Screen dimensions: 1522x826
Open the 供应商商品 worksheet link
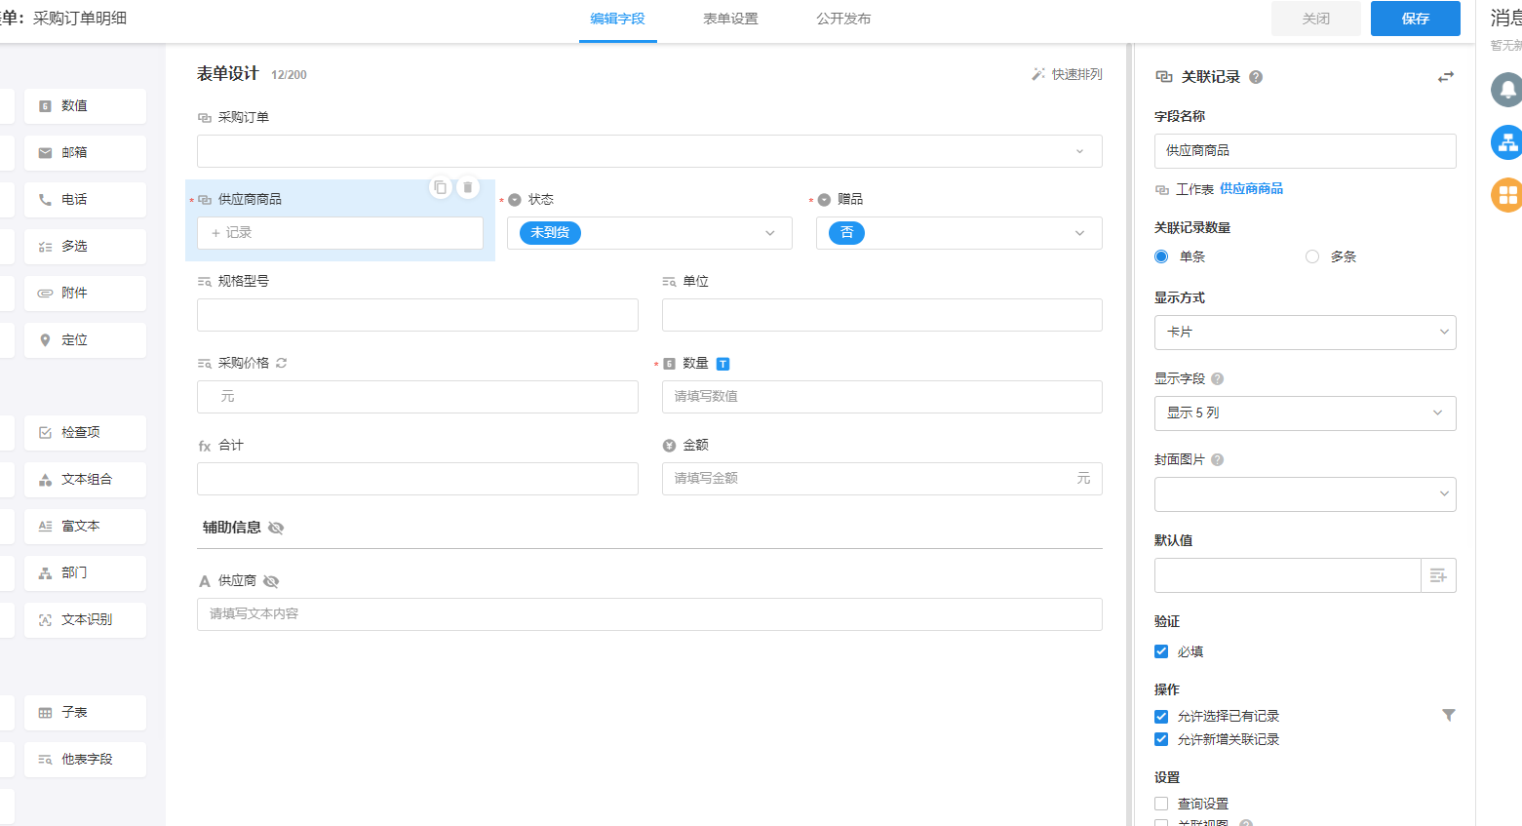point(1251,189)
